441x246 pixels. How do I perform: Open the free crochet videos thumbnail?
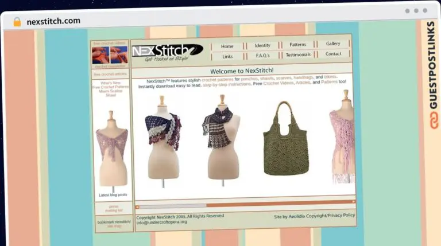click(x=110, y=55)
